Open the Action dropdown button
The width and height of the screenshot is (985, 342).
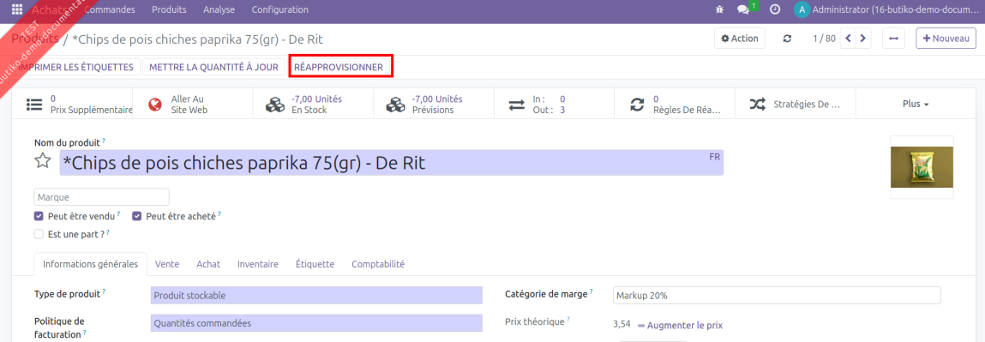pyautogui.click(x=739, y=39)
